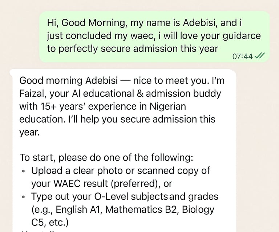279x232 pixels.
Task: Click the second bullet point marker
Action: 24,197
